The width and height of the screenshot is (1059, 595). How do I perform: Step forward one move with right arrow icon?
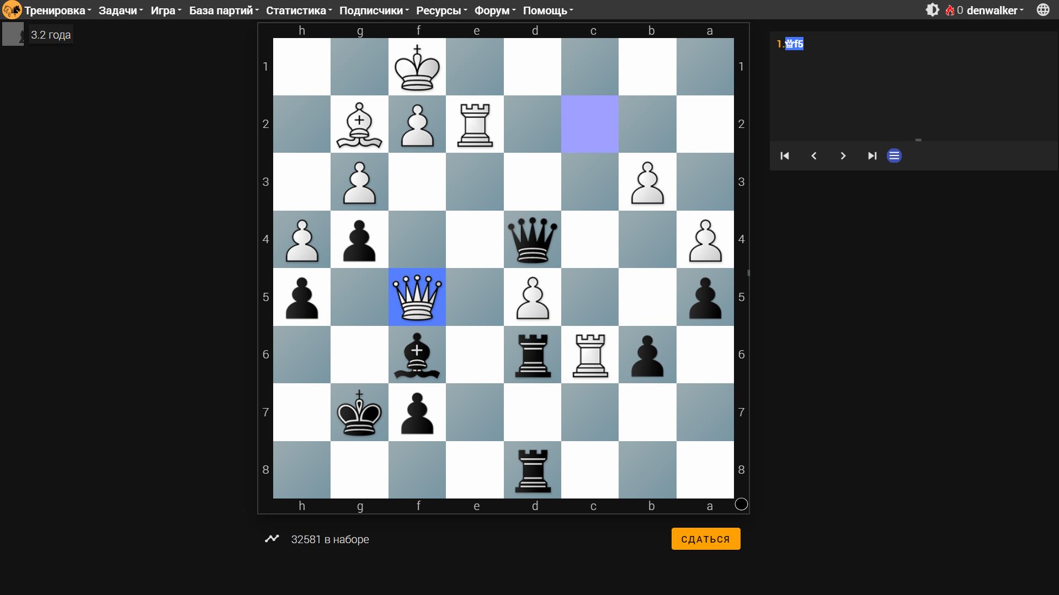(x=843, y=156)
